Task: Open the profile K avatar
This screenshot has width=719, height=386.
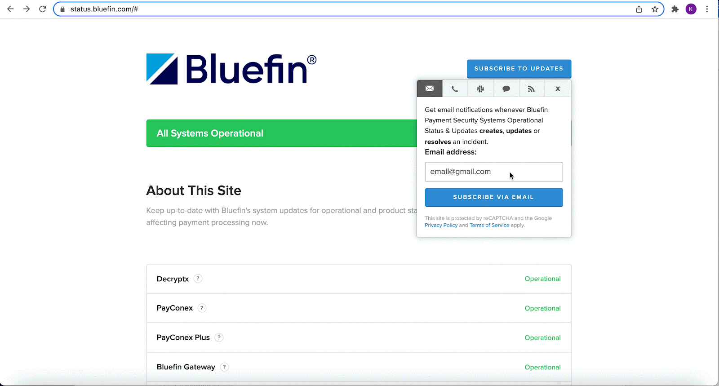Action: (x=691, y=9)
